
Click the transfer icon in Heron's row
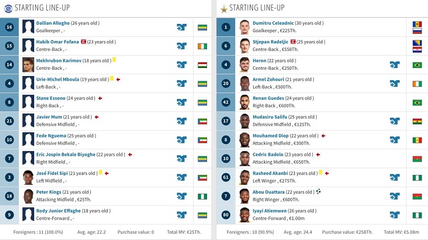(395, 65)
